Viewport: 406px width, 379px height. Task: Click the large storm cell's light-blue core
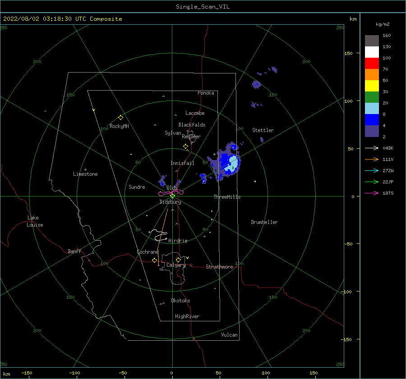(231, 164)
